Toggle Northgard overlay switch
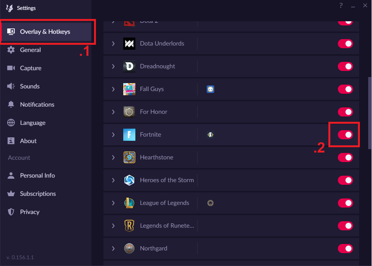This screenshot has width=372, height=266. pos(345,249)
